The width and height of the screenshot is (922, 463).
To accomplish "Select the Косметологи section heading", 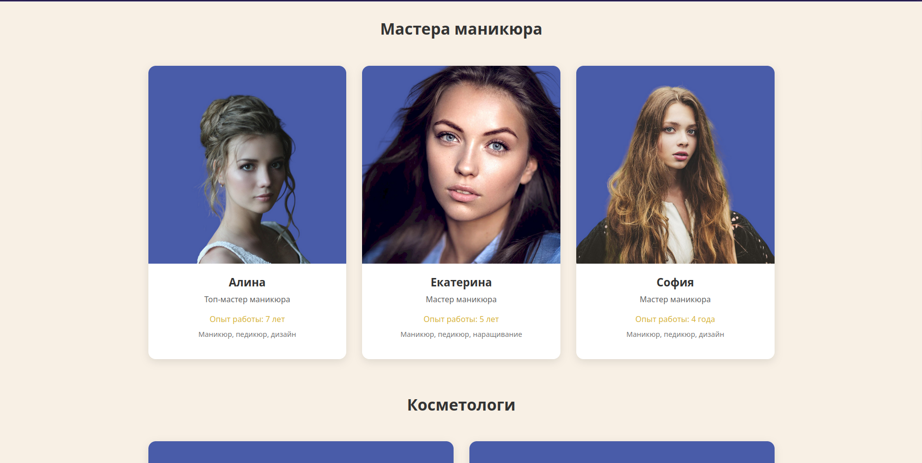I will pyautogui.click(x=461, y=405).
